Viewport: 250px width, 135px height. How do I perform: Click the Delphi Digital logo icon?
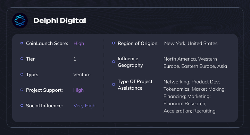click(20, 20)
